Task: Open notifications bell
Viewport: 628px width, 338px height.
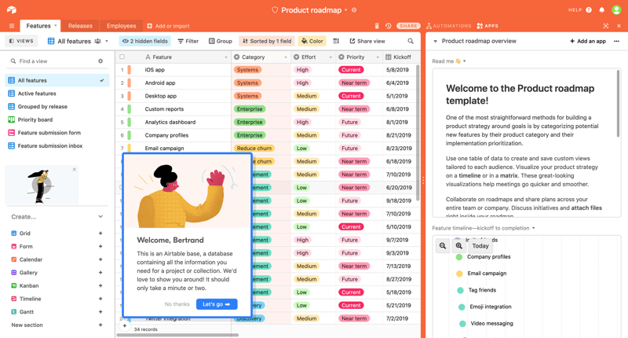Action: click(x=601, y=10)
